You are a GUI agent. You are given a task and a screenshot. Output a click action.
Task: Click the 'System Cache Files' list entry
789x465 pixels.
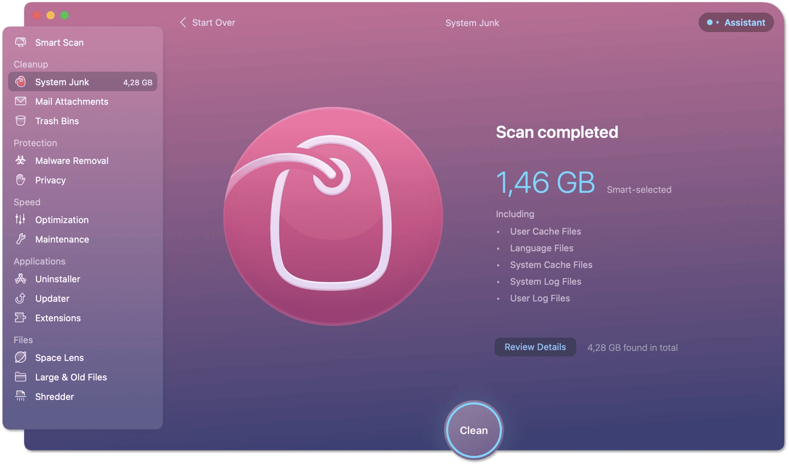[x=551, y=264]
